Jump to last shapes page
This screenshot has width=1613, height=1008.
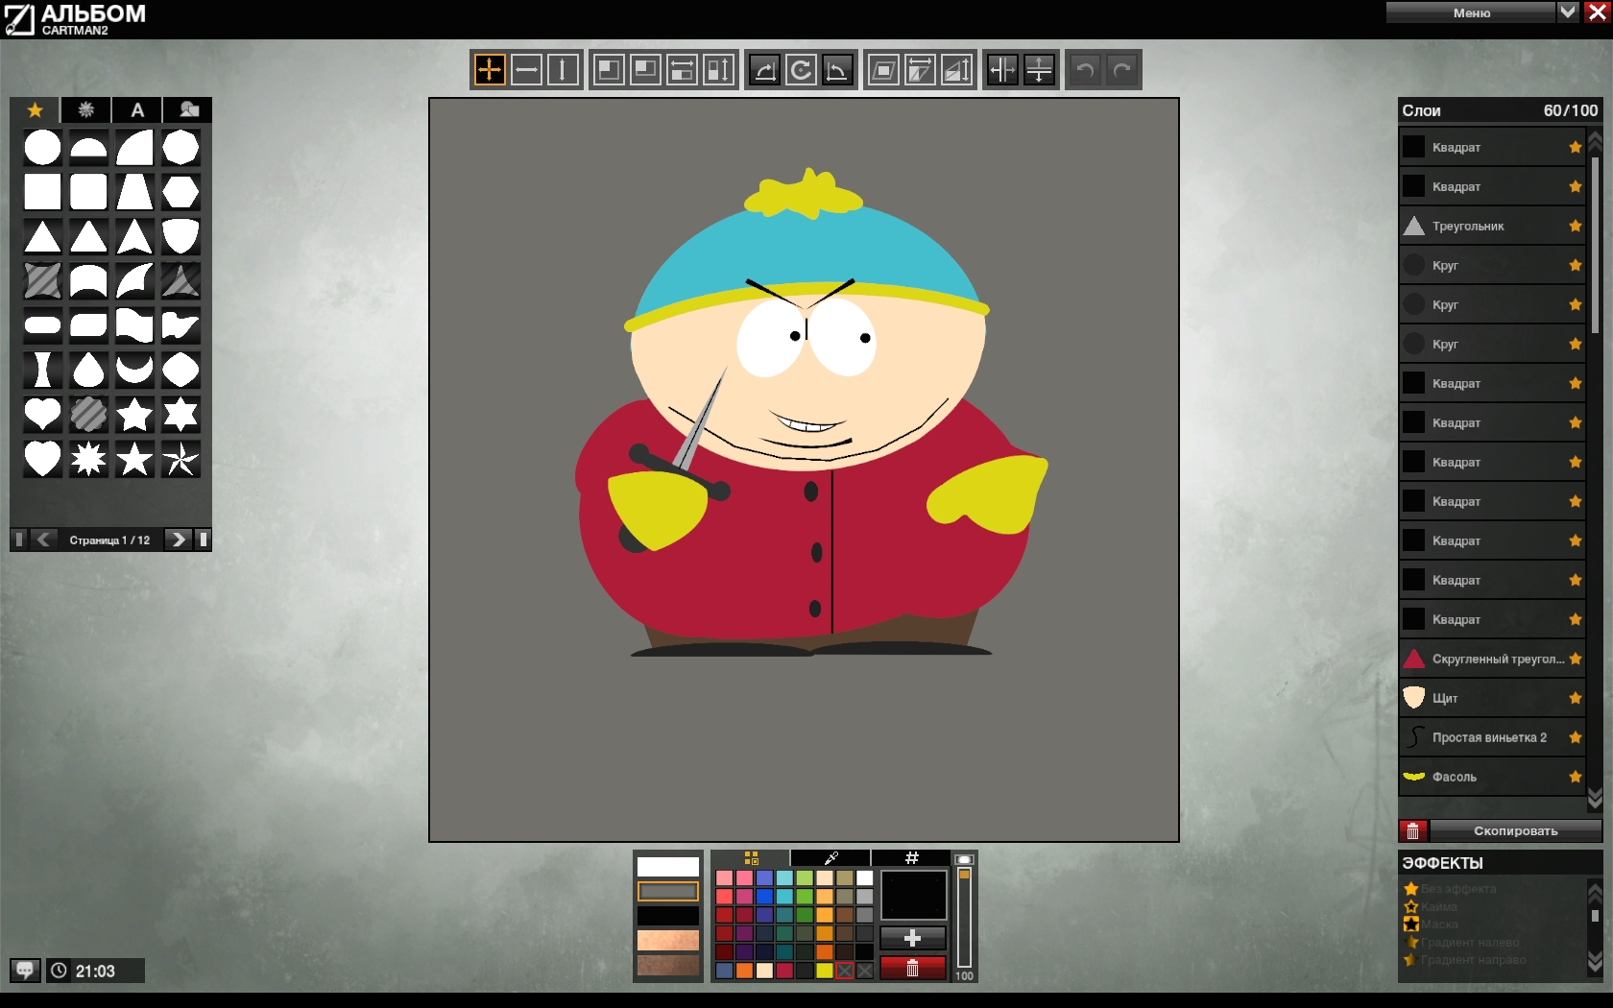pyautogui.click(x=203, y=540)
